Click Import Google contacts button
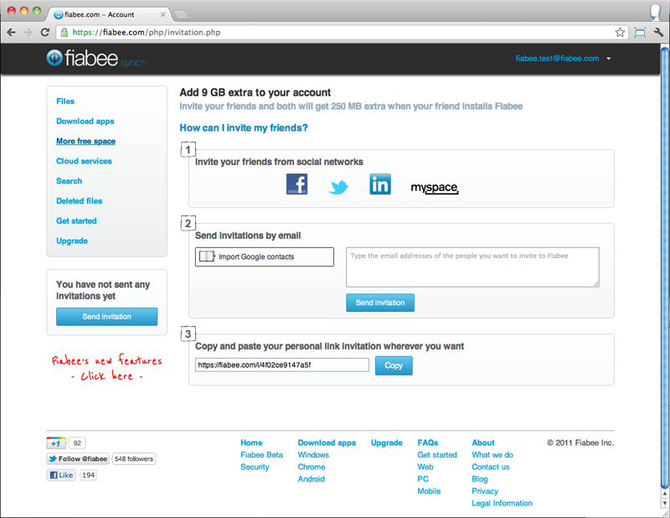This screenshot has width=670, height=518. point(265,256)
